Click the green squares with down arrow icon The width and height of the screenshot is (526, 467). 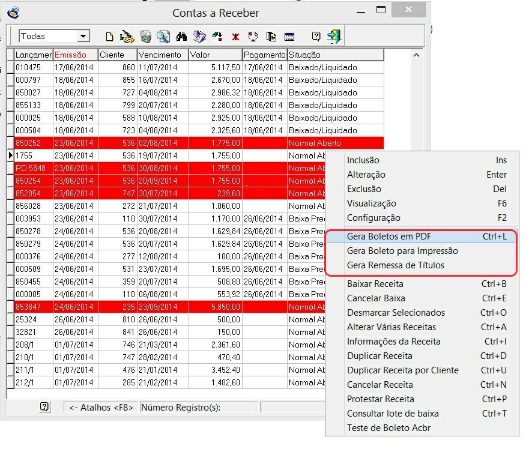coord(217,37)
